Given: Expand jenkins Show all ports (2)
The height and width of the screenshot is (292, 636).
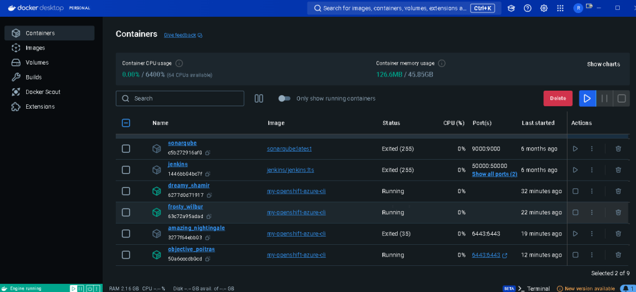Looking at the screenshot, I should point(495,174).
